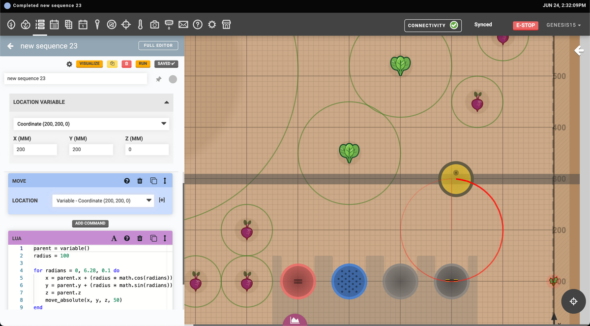Image resolution: width=590 pixels, height=326 pixels.
Task: Click the LUA step reorder handle
Action: pyautogui.click(x=165, y=238)
